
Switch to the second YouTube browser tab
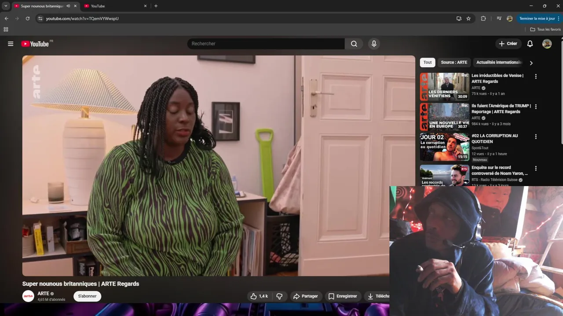(x=114, y=6)
